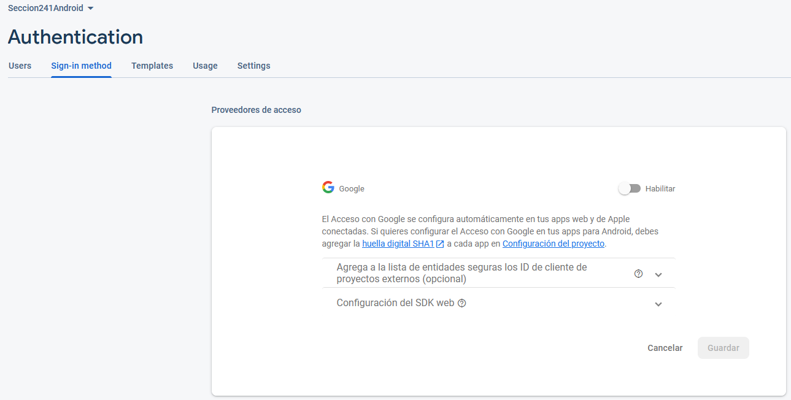Click the Google provider name label
The height and width of the screenshot is (400, 791).
351,188
